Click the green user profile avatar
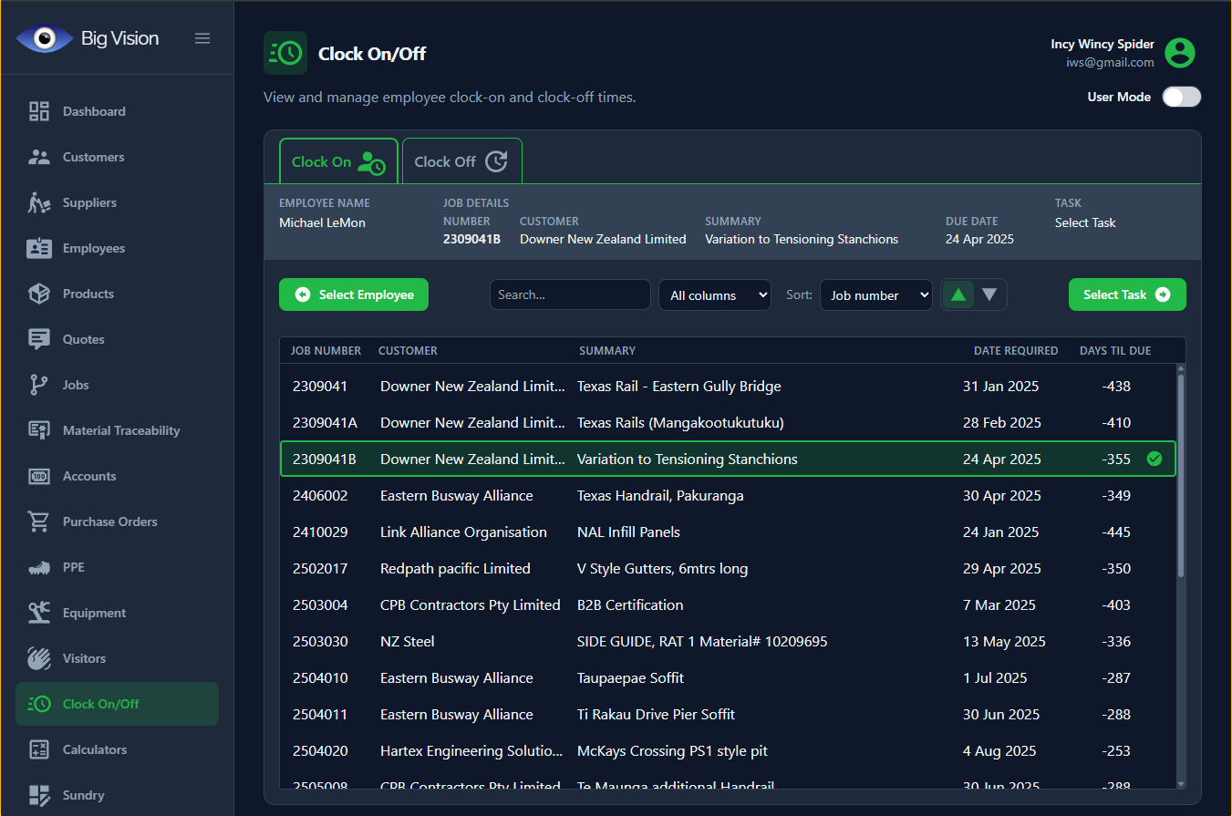Image resolution: width=1232 pixels, height=816 pixels. pos(1180,53)
